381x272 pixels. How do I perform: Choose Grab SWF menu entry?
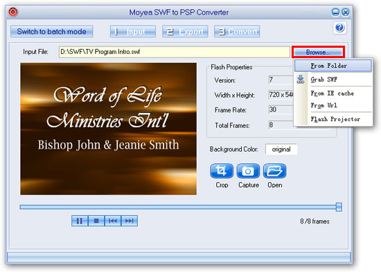[x=333, y=80]
